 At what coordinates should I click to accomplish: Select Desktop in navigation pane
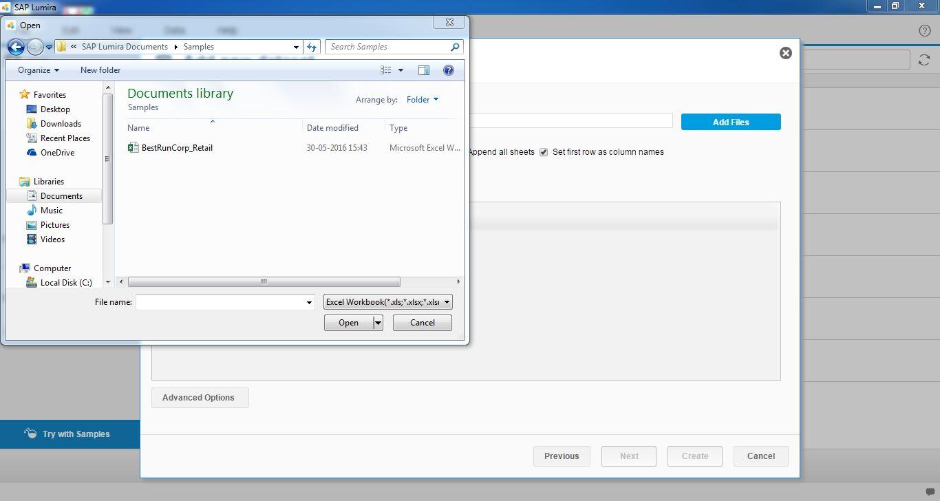pyautogui.click(x=55, y=109)
